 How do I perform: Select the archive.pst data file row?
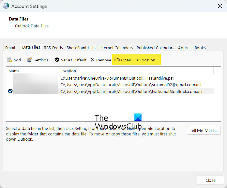[110, 78]
